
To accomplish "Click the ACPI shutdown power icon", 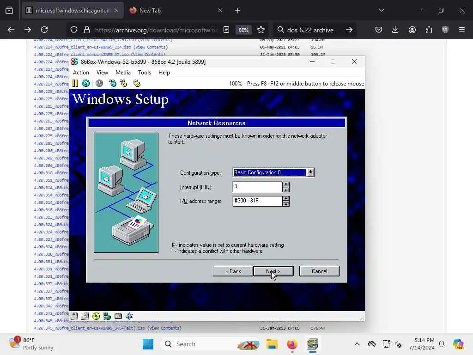I will (x=99, y=83).
